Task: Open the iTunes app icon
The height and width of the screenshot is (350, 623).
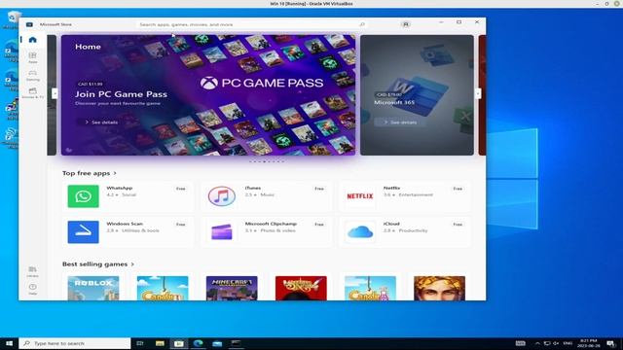Action: click(222, 196)
